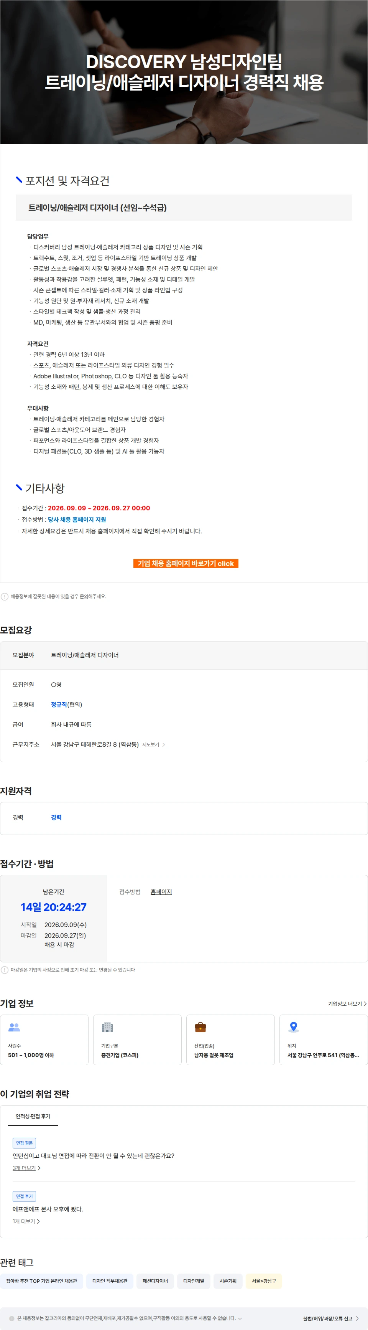Click the info icon beside 마감일은 기업의 사정

click(5, 970)
